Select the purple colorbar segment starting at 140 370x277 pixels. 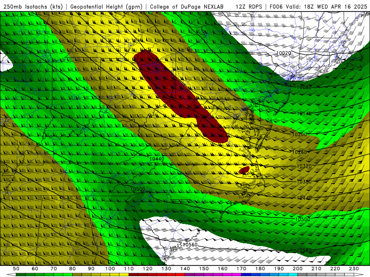point(190,275)
